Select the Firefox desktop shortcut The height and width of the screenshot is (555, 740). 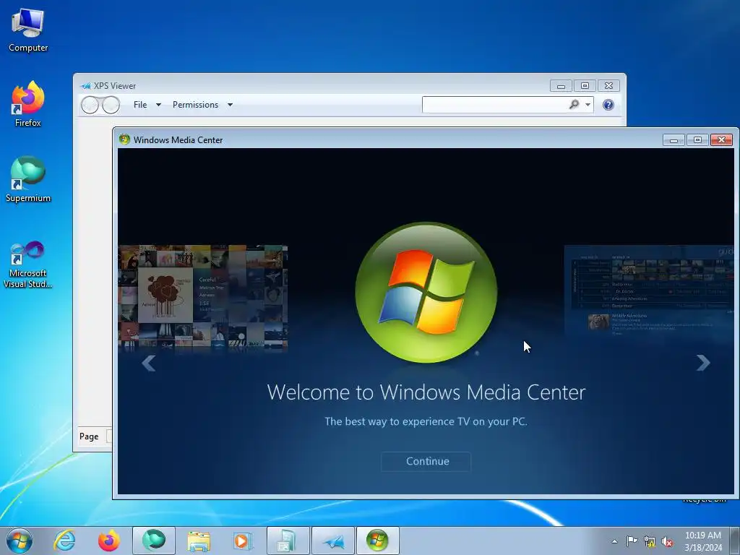(x=28, y=104)
